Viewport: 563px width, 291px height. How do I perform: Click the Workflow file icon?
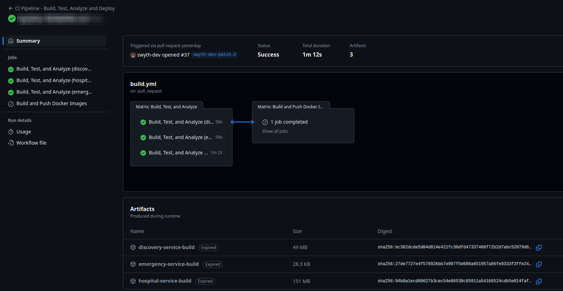click(x=11, y=143)
